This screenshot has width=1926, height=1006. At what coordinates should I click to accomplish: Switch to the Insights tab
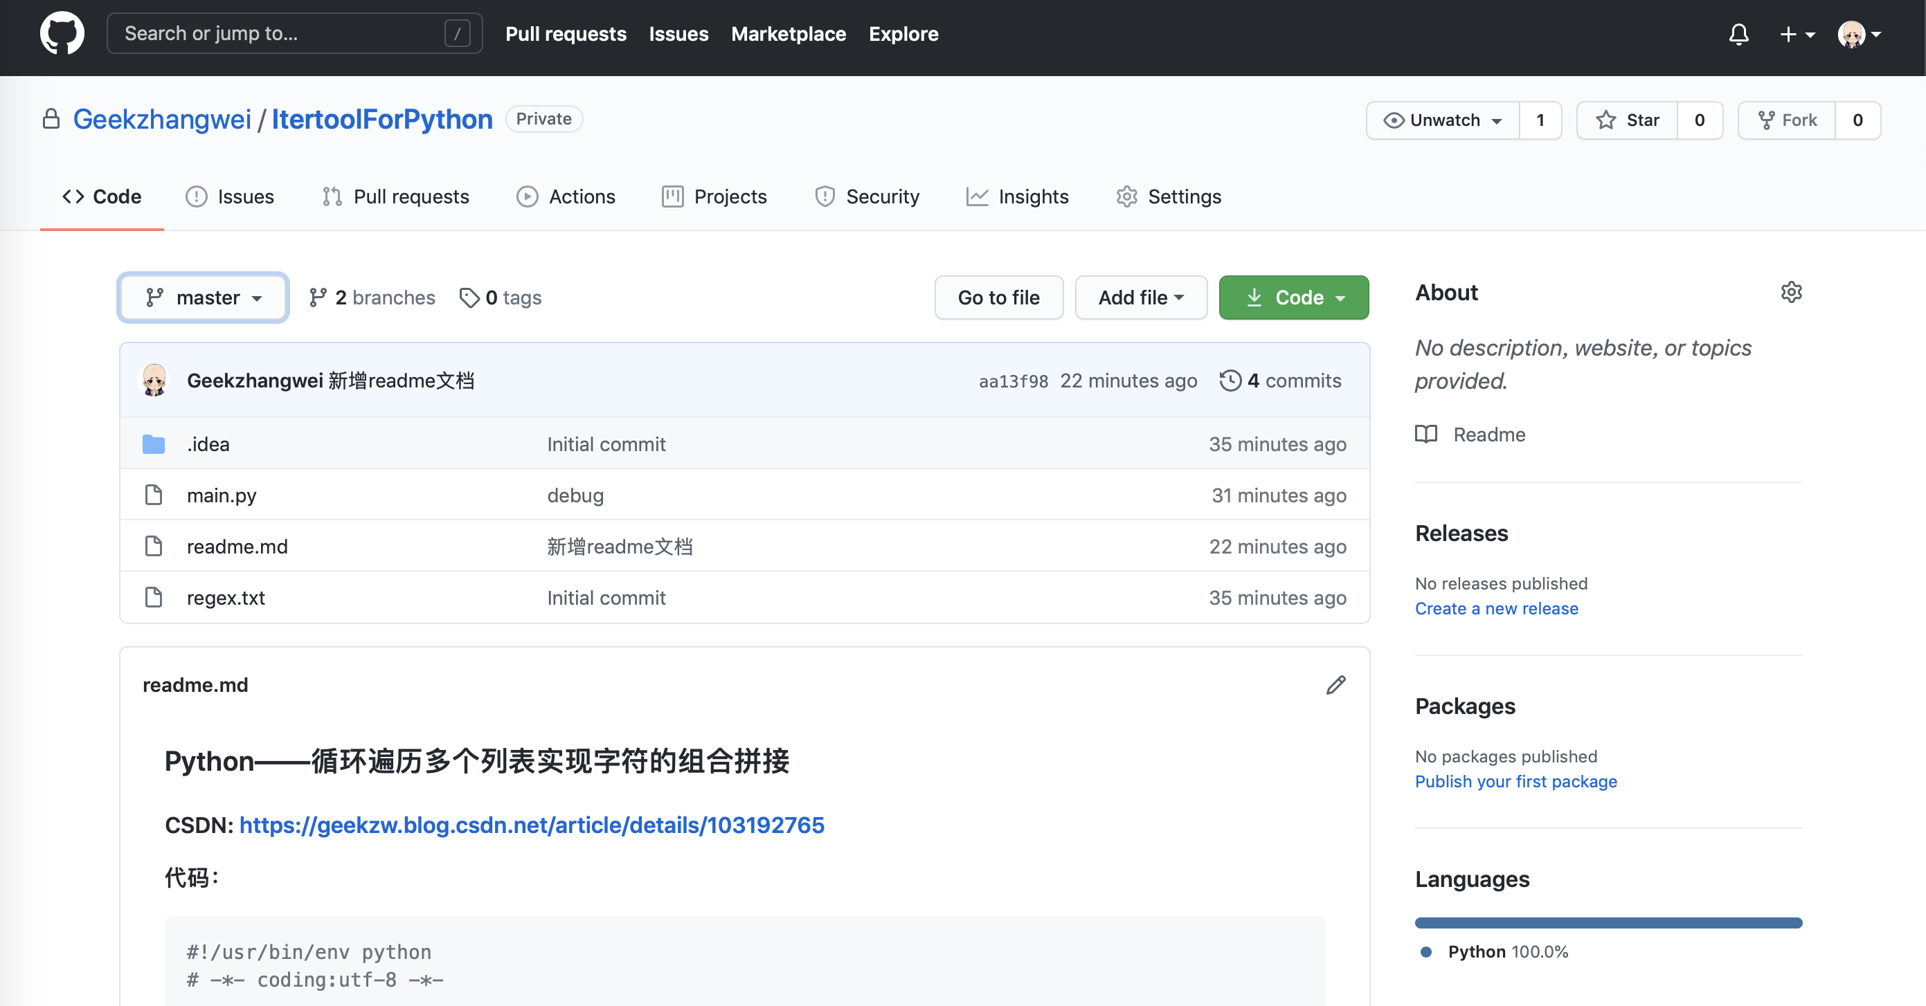pyautogui.click(x=1018, y=196)
